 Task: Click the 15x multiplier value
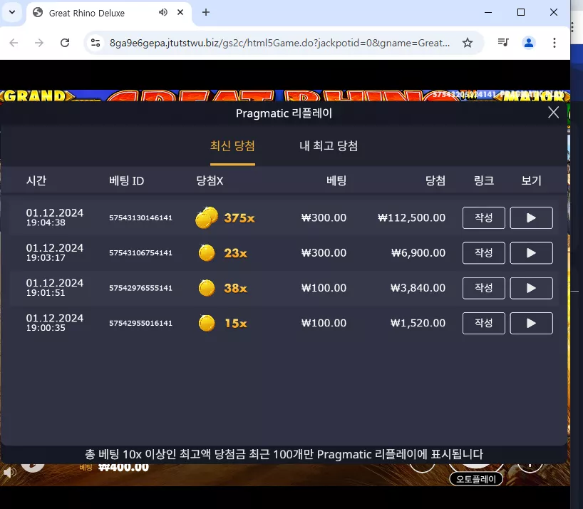pos(236,323)
